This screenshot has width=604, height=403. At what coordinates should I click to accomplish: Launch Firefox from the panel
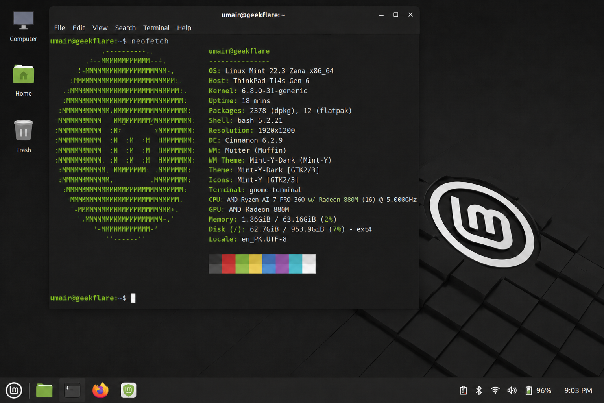point(100,390)
